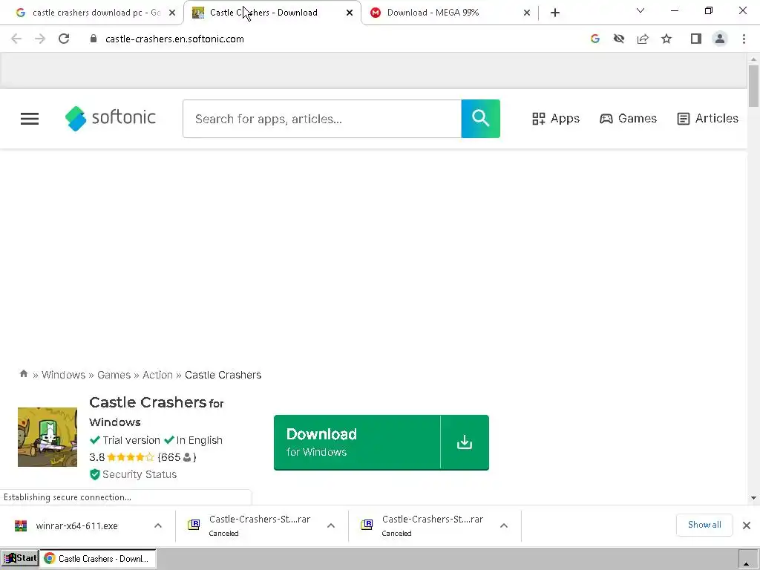
Task: Click the crossed-out eye icon in address bar
Action: pyautogui.click(x=619, y=39)
